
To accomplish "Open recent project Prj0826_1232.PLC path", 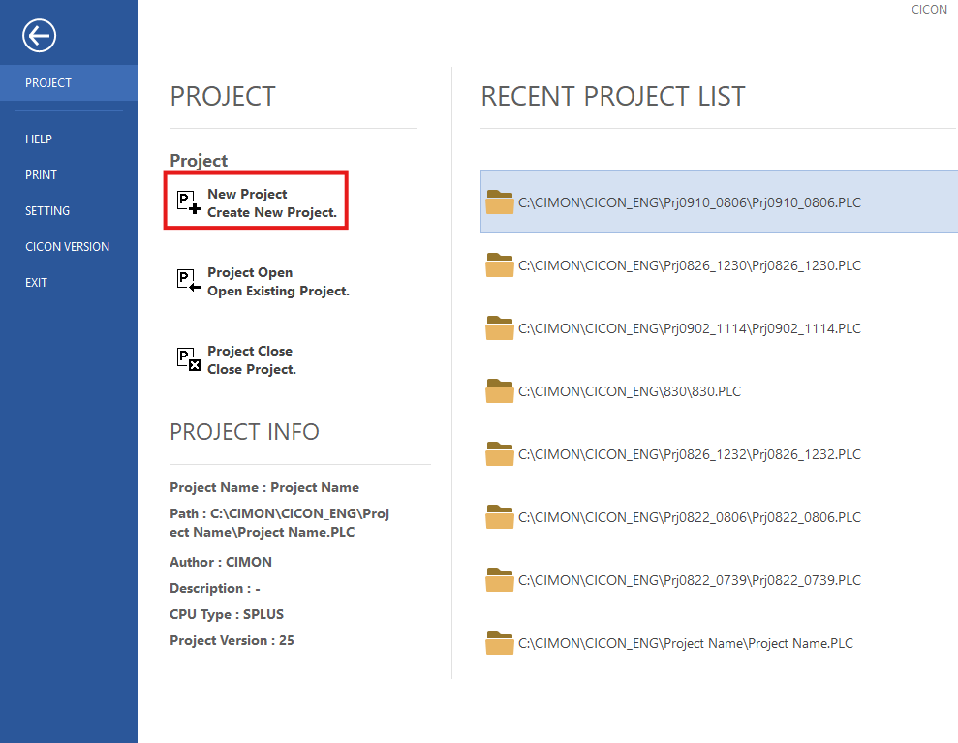I will pos(689,454).
